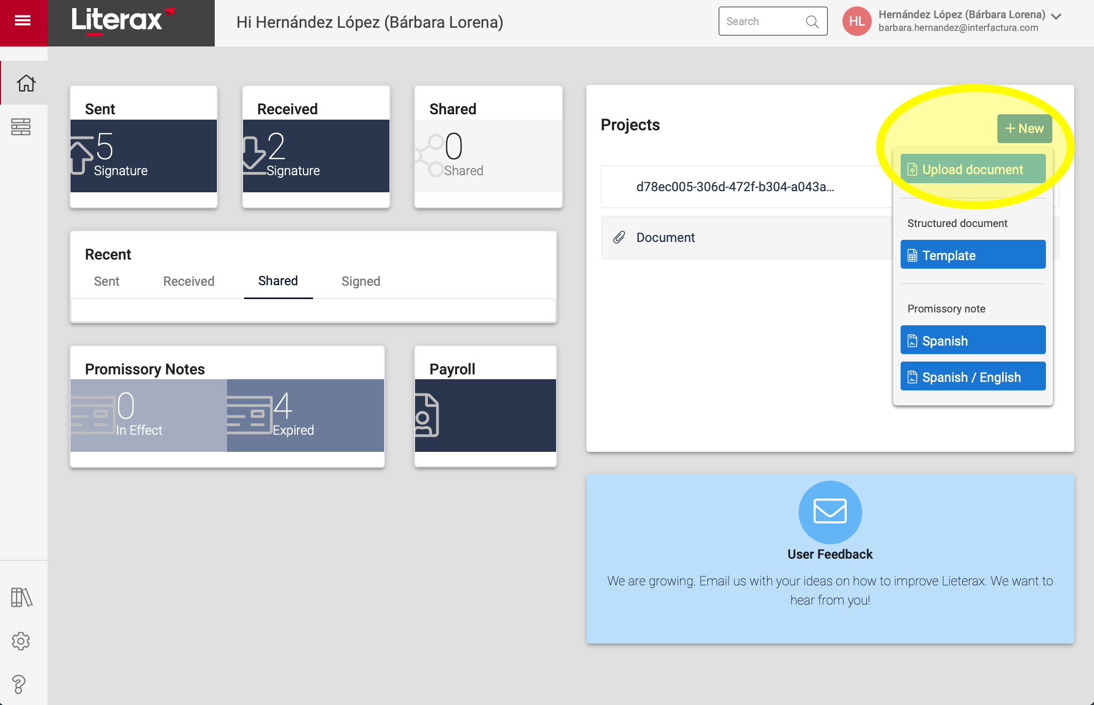Click the paperclip icon beside Document
This screenshot has width=1094, height=705.
click(619, 238)
